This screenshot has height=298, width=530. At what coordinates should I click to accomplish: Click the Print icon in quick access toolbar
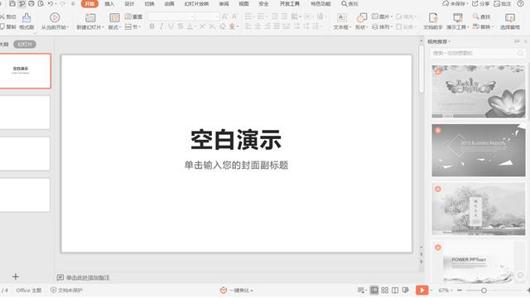[31, 3]
